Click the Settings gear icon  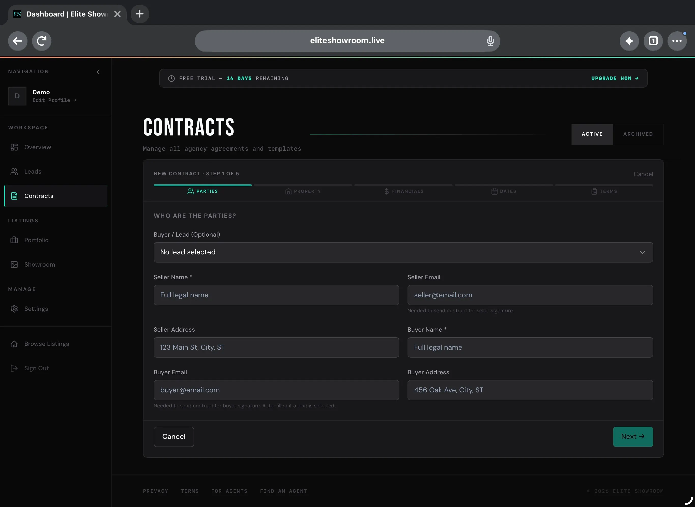coord(14,309)
